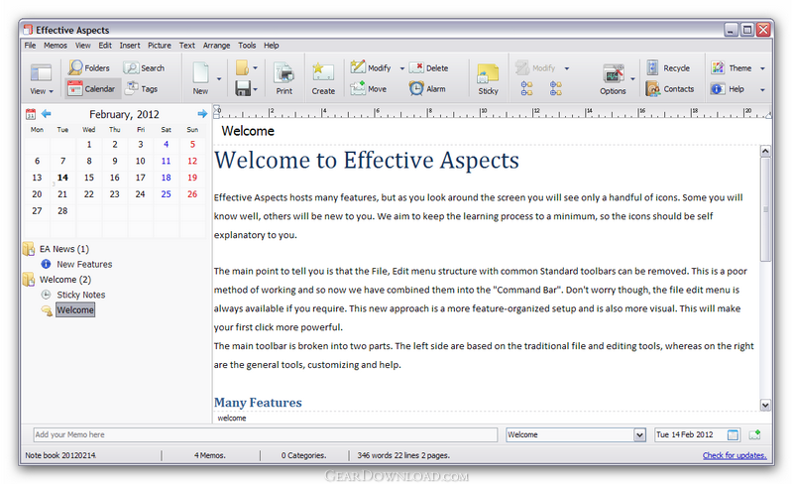Screen dimensions: 793x484
Task: Select February 14 in the calendar
Action: pos(62,178)
